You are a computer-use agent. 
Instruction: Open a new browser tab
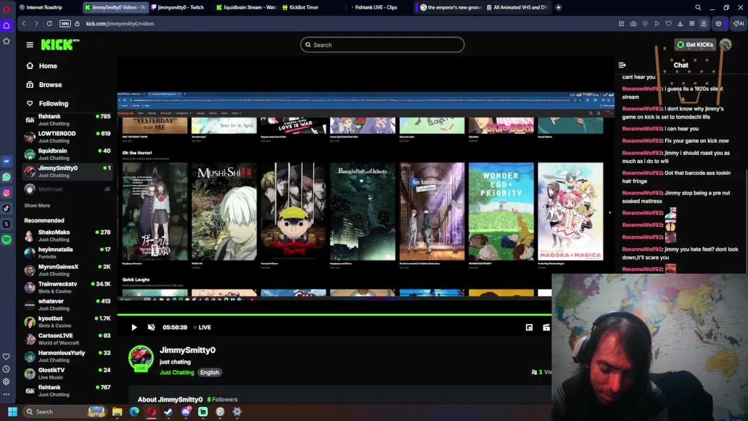point(558,8)
